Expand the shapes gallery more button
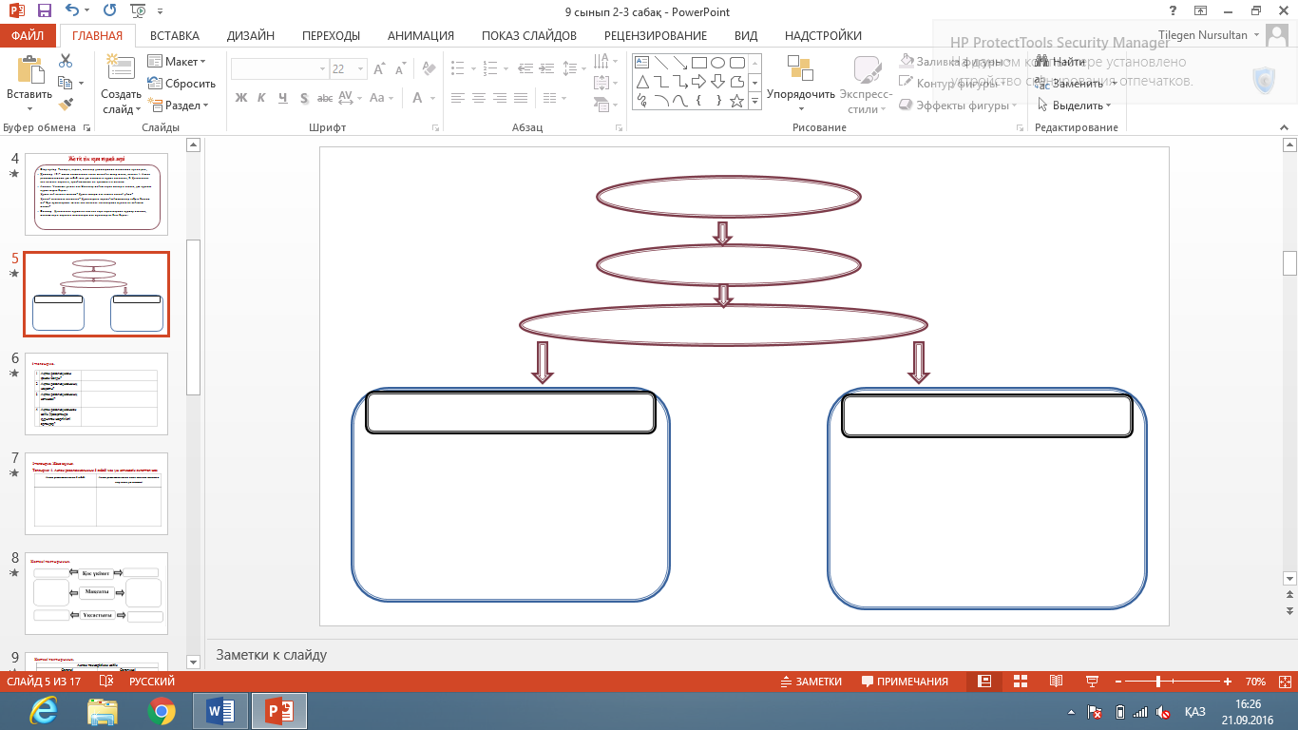The image size is (1298, 730). [755, 101]
